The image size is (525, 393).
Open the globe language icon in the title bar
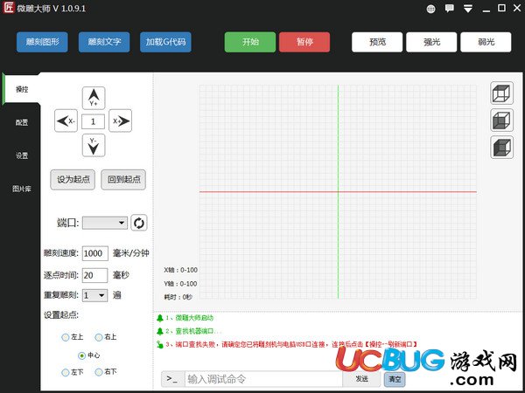coord(430,9)
